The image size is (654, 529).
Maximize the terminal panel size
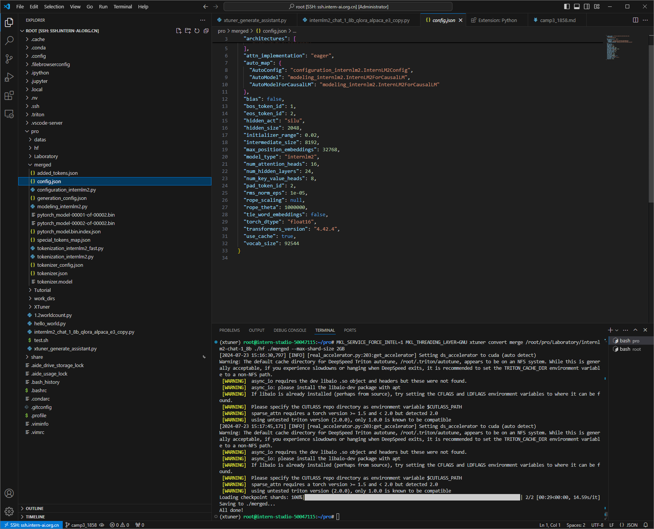[635, 330]
